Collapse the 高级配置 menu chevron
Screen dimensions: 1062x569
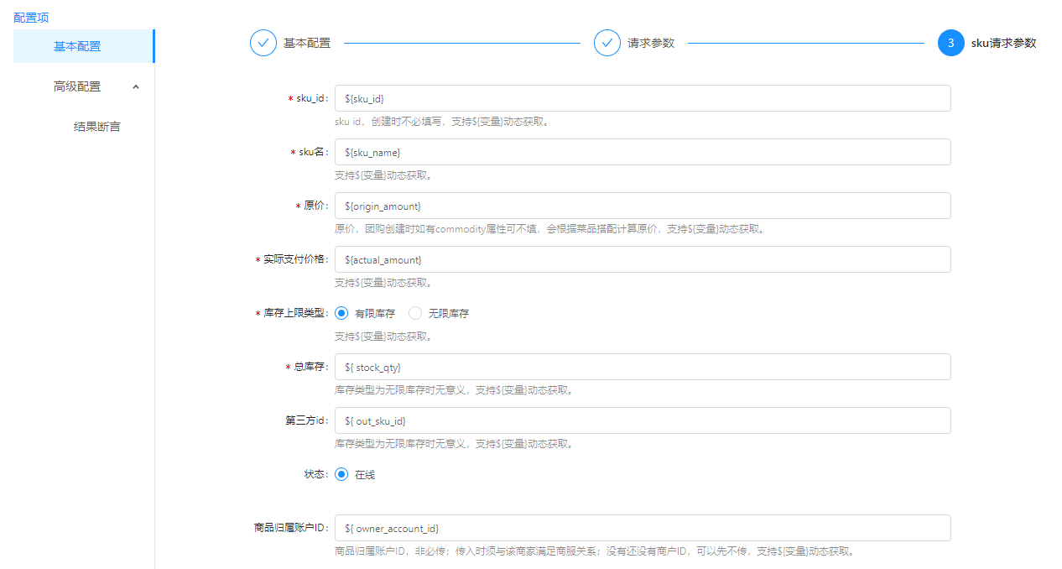136,86
